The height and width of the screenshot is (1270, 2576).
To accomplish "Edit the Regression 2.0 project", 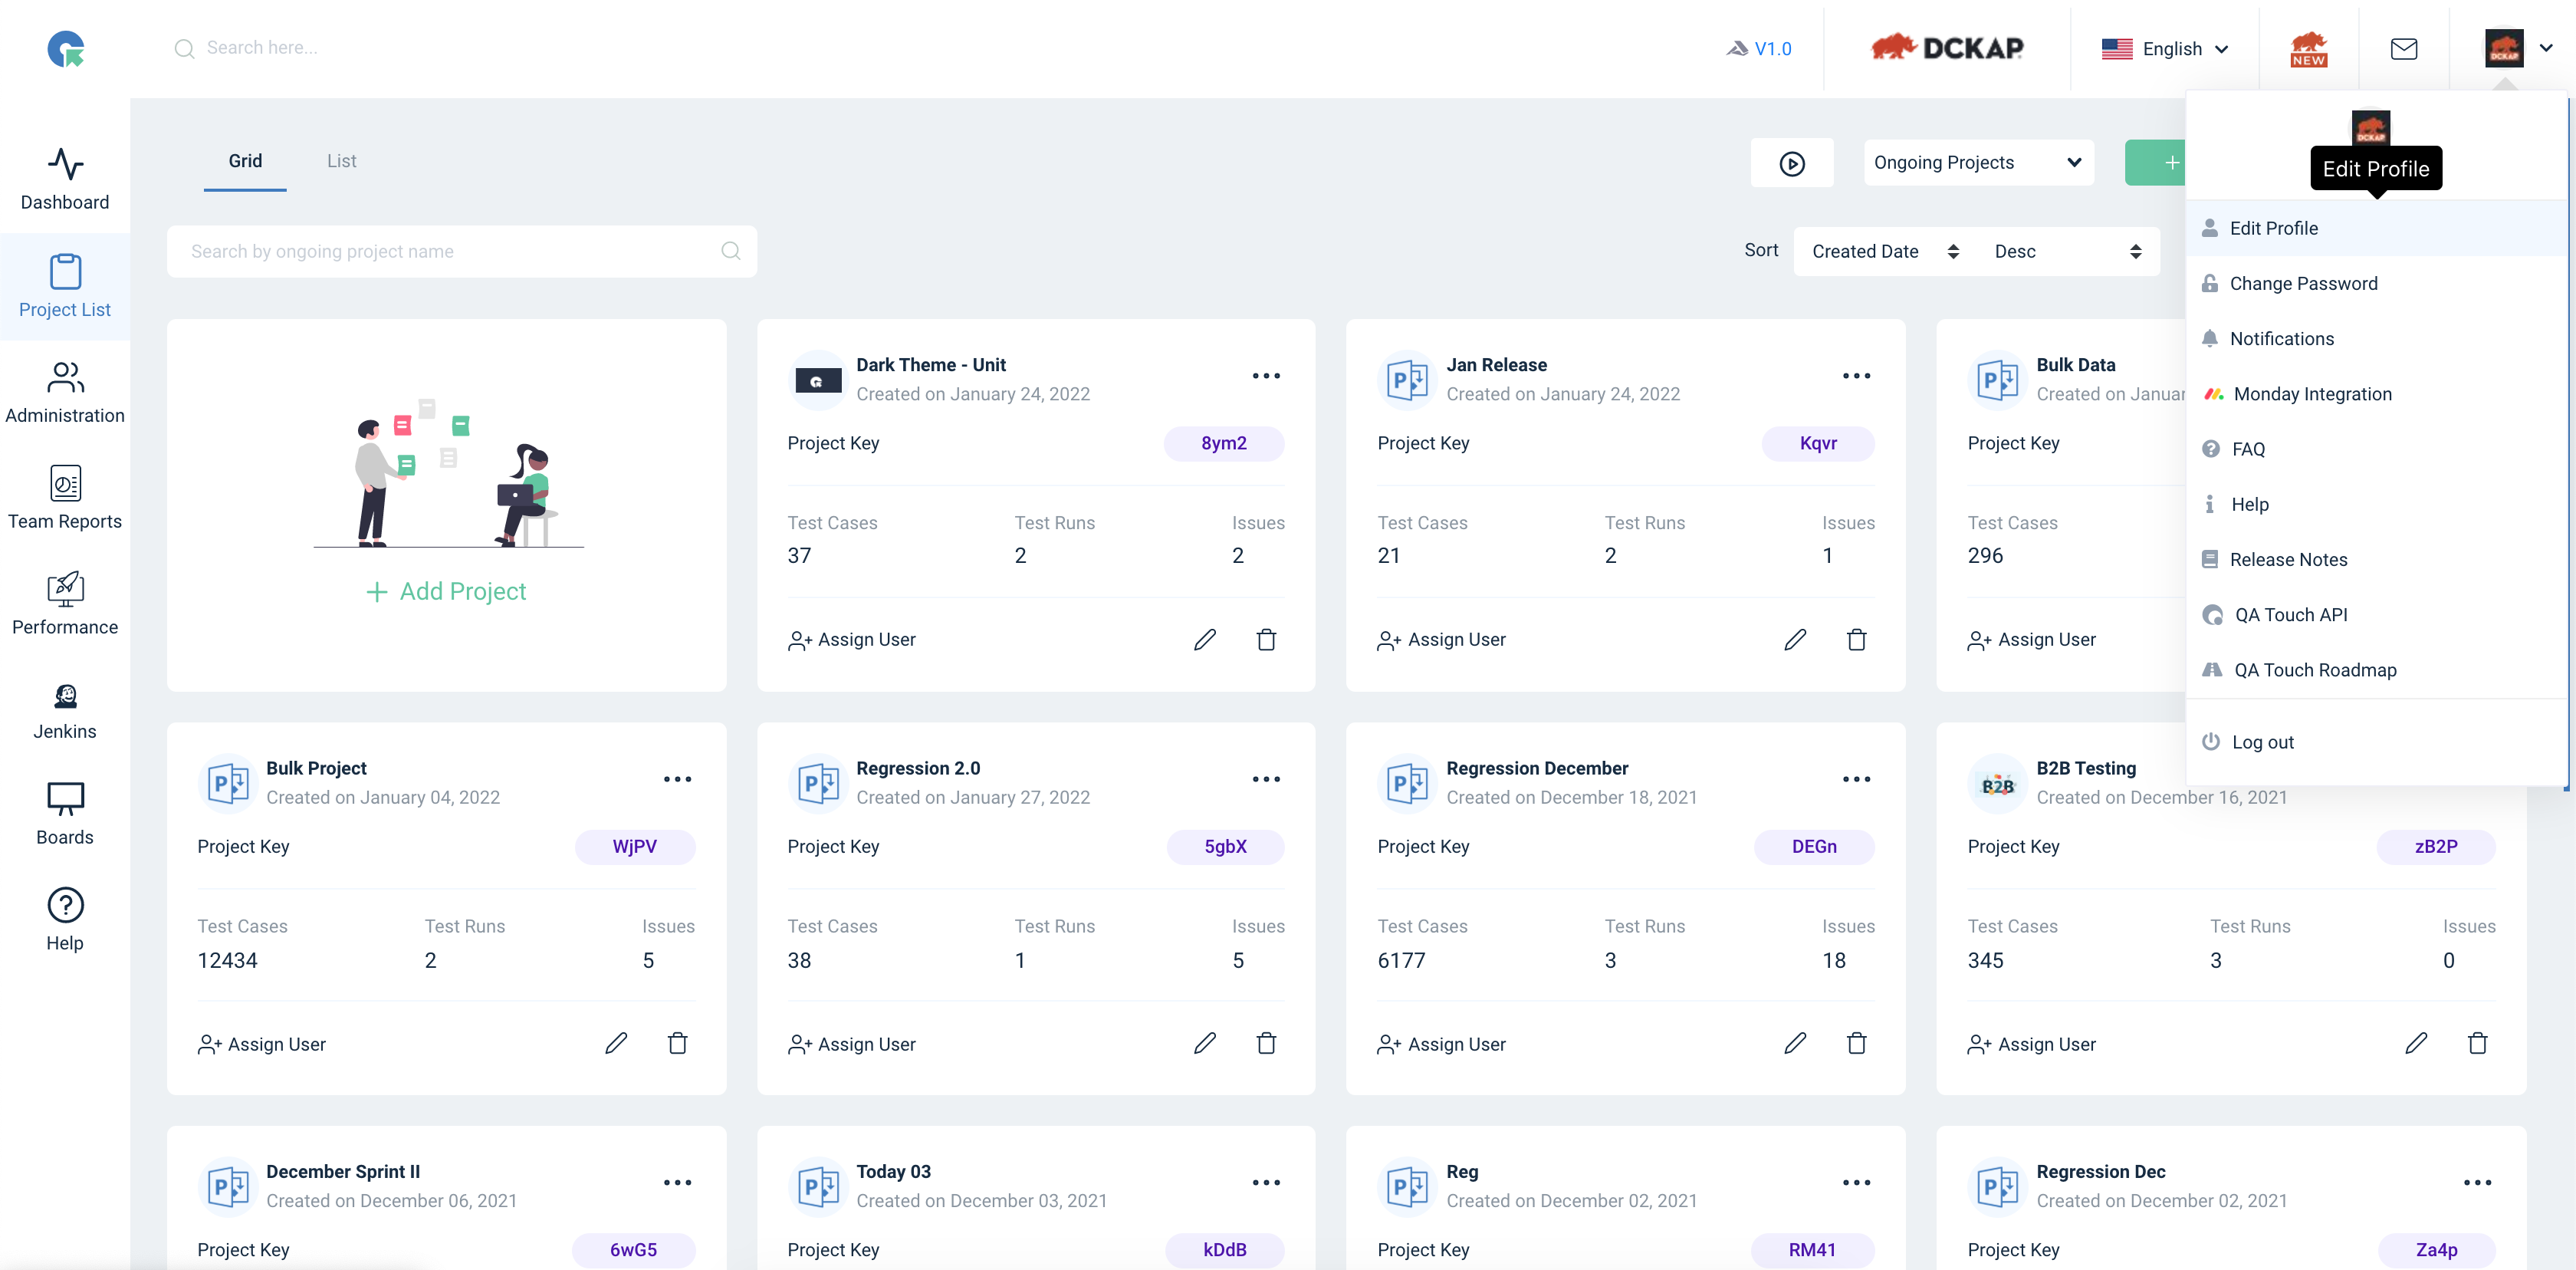I will click(1205, 1044).
